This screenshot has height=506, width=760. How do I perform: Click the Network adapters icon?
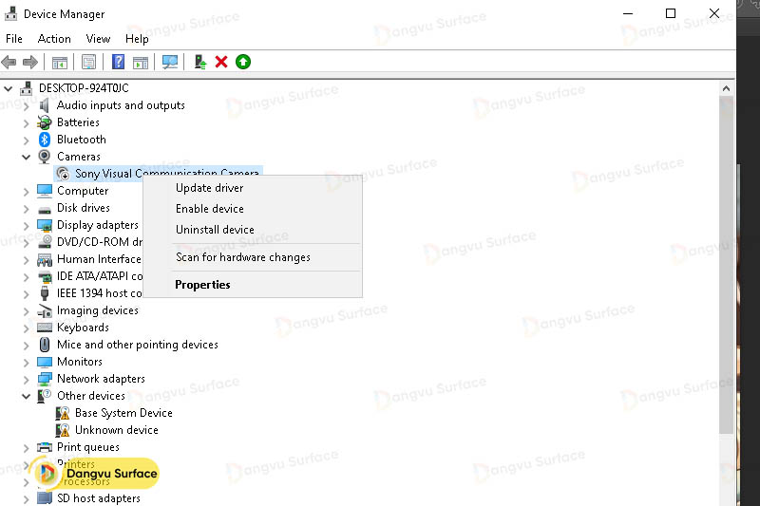coord(45,379)
